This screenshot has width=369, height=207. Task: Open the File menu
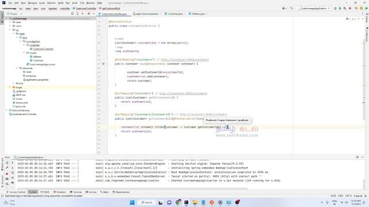10,3
